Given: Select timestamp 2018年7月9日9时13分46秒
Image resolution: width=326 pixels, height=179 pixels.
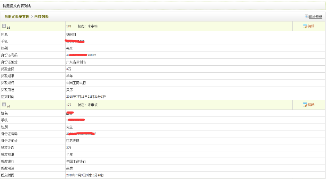Looking at the screenshot, I should point(85,175).
